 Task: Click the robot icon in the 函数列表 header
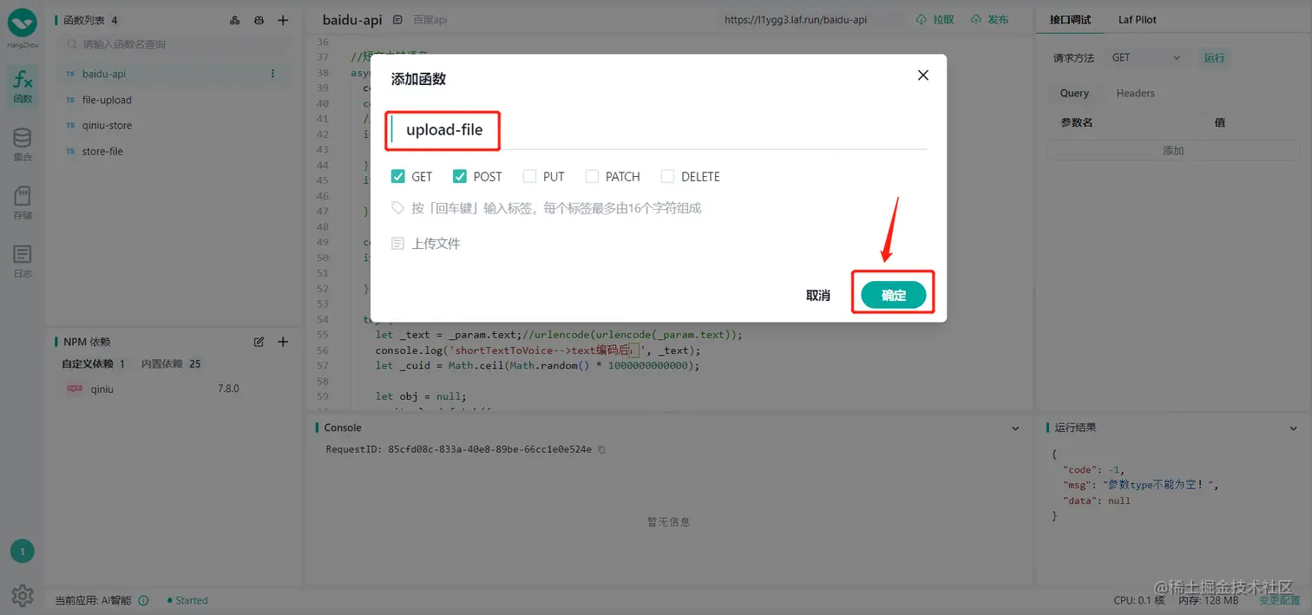(x=259, y=21)
